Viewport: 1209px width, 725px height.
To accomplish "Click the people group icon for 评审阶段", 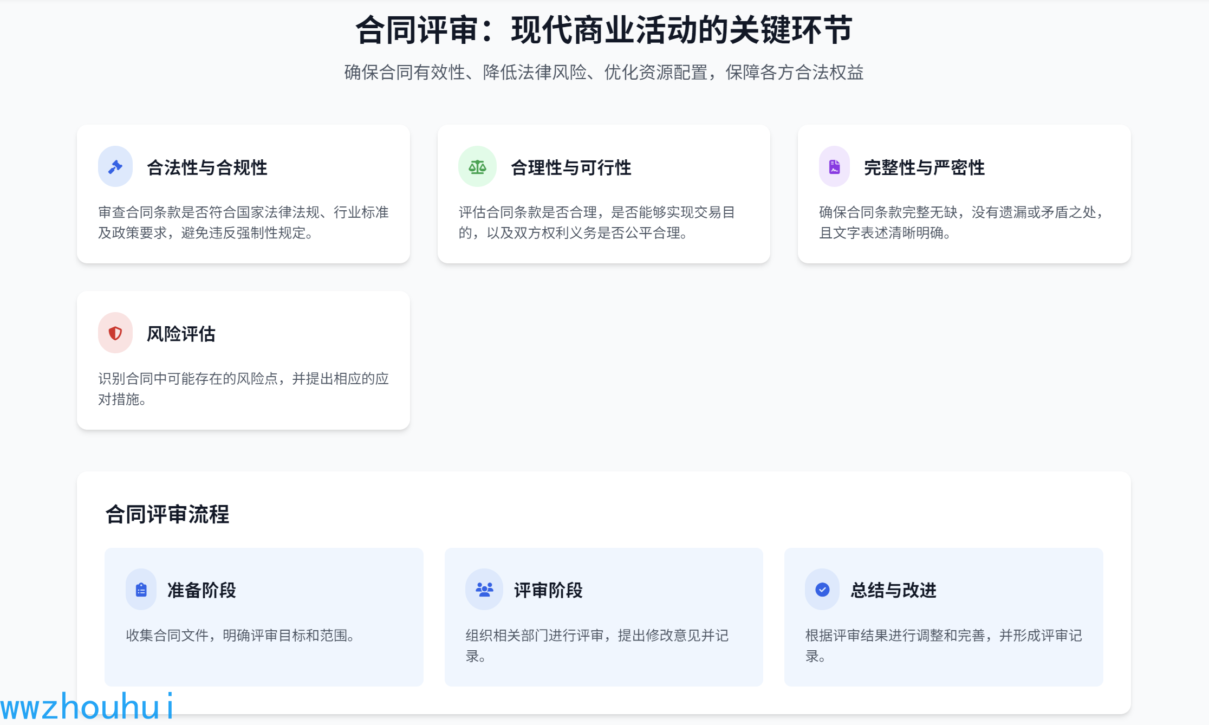I will [484, 590].
